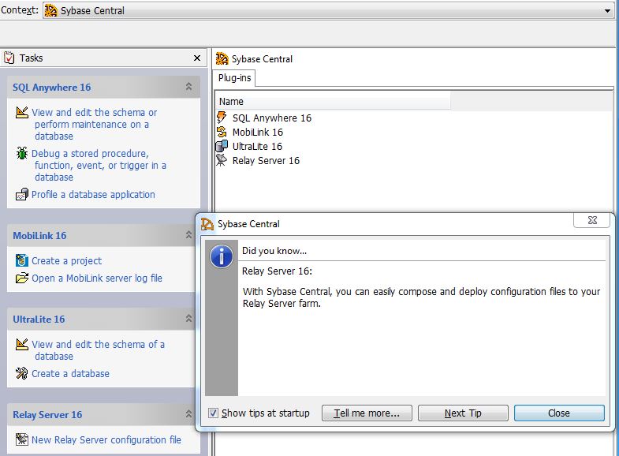Select SQL Anywhere 16 lightning icon in list
The image size is (619, 456).
[222, 118]
